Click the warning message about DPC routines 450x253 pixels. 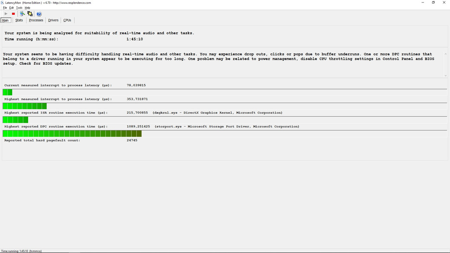(218, 59)
